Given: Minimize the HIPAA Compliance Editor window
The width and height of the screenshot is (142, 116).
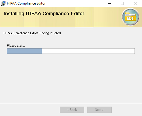Looking at the screenshot, I should click(x=109, y=3).
